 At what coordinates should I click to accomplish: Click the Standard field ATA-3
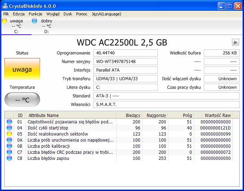[166, 96]
